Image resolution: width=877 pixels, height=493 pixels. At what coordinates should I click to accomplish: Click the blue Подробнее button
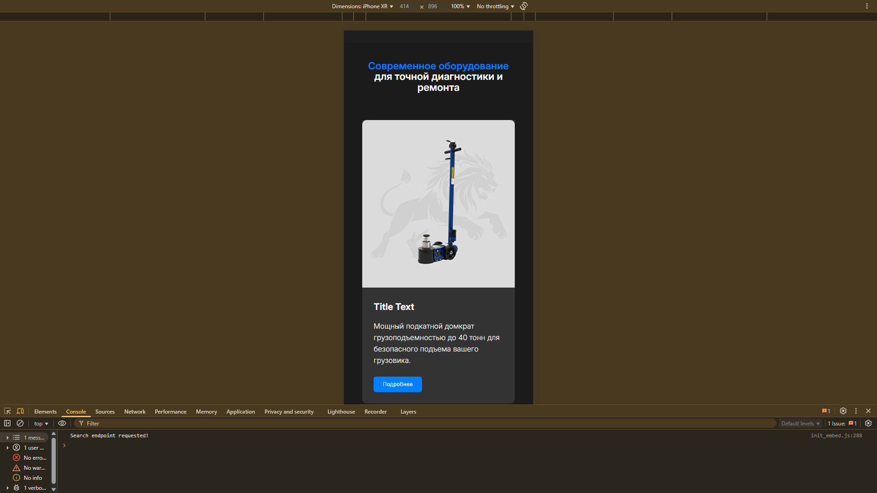[x=397, y=384]
